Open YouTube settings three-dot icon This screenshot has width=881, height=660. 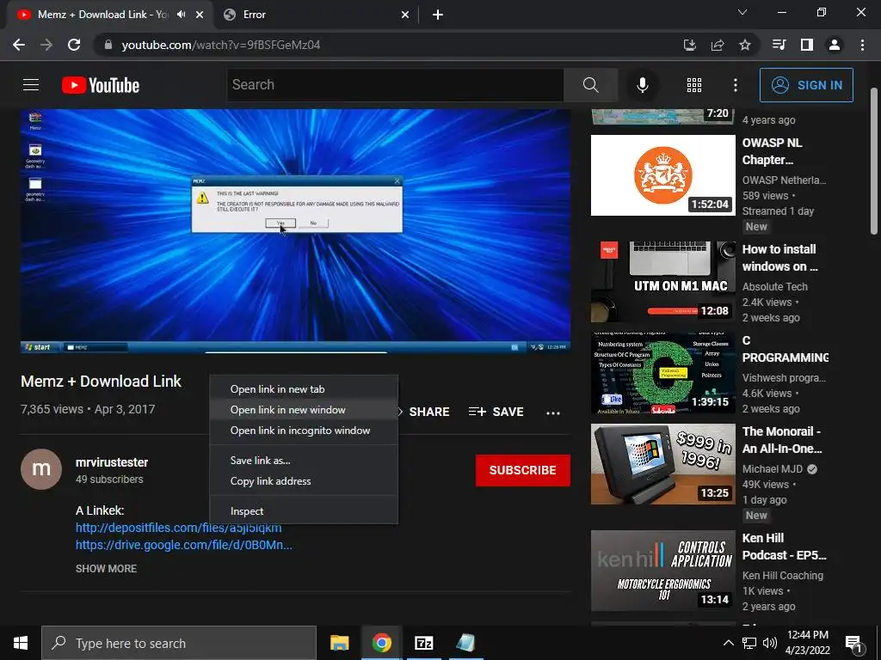pyautogui.click(x=736, y=85)
